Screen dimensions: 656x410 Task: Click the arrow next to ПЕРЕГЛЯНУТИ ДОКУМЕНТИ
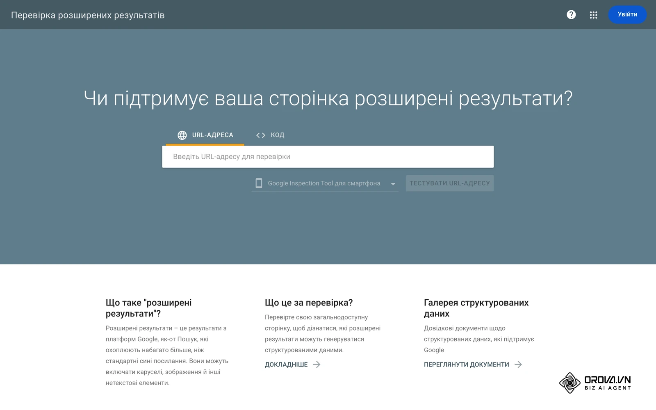pos(518,364)
